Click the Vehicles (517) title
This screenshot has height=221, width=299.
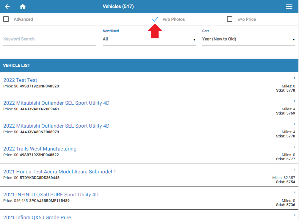click(x=118, y=7)
